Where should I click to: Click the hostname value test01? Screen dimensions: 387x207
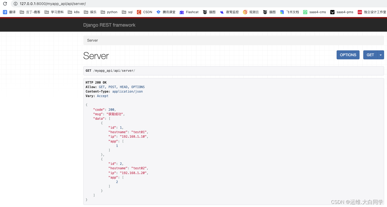139,132
